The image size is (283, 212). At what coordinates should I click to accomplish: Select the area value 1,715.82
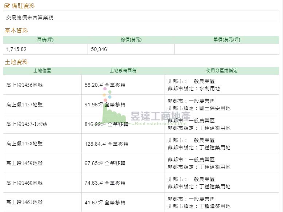click(16, 49)
